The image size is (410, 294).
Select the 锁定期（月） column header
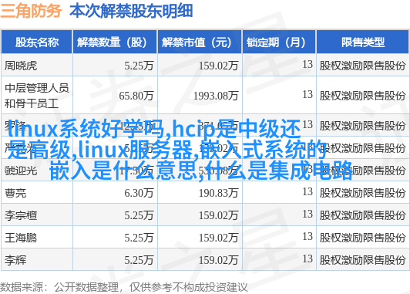(x=279, y=42)
